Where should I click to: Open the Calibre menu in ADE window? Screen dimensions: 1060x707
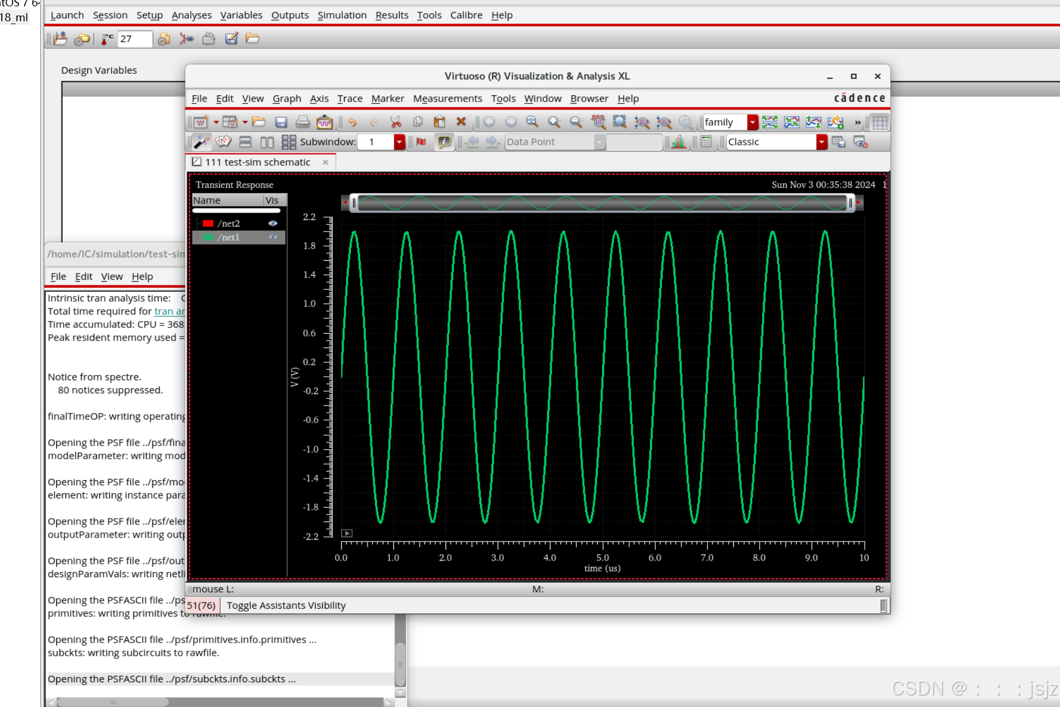click(x=466, y=15)
